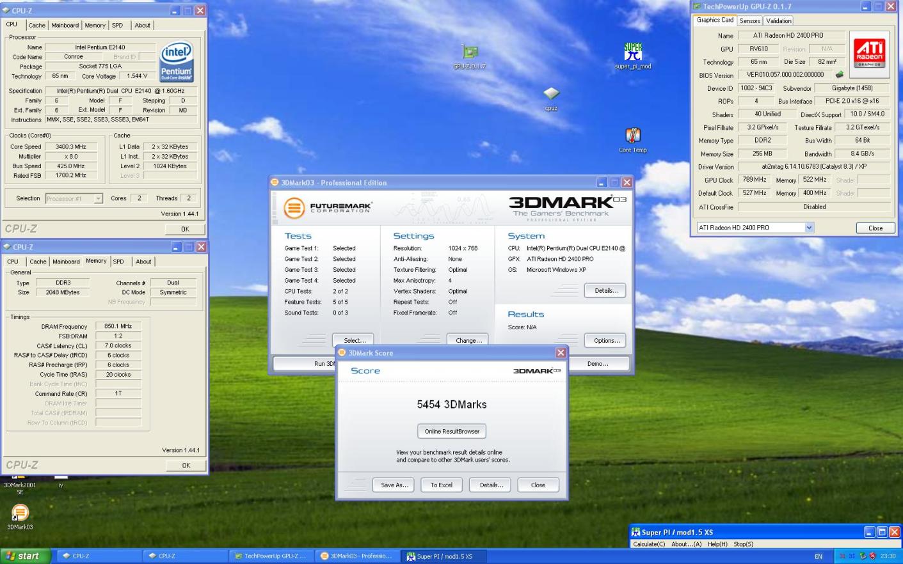Image resolution: width=903 pixels, height=564 pixels.
Task: Click Demo button in 3DMark03
Action: pyautogui.click(x=598, y=363)
